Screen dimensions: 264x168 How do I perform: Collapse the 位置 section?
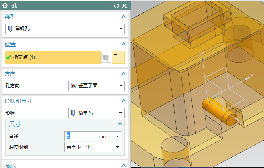[x=123, y=44]
